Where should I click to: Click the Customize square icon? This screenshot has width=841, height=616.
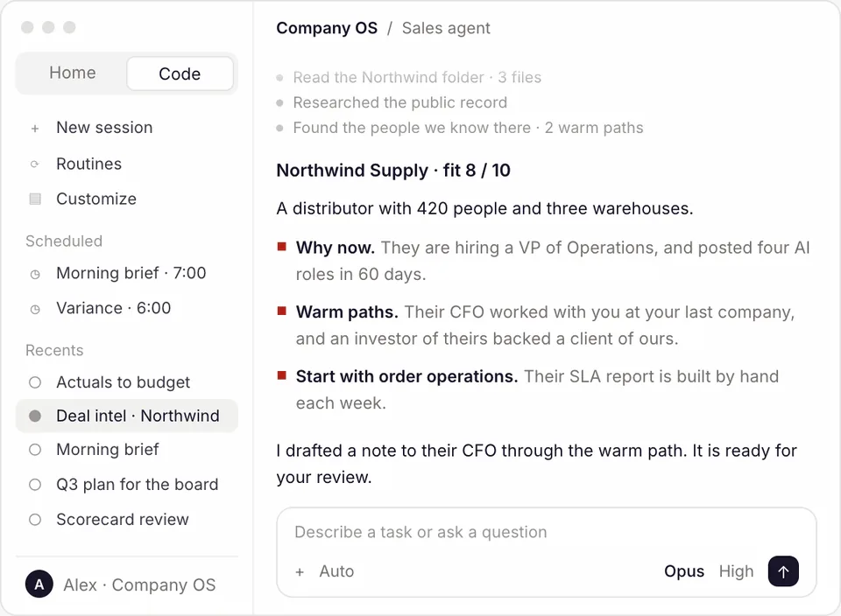coord(35,199)
